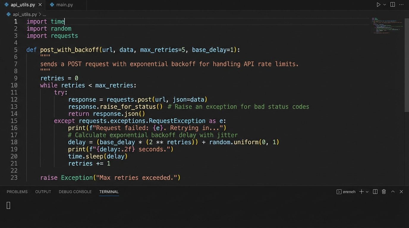Switch to the OUTPUT panel tab
Screen dimensions: 409x228
[43, 192]
